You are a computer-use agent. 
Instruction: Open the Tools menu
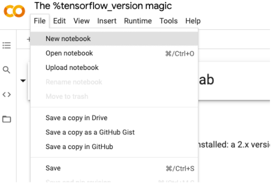[x=168, y=21]
